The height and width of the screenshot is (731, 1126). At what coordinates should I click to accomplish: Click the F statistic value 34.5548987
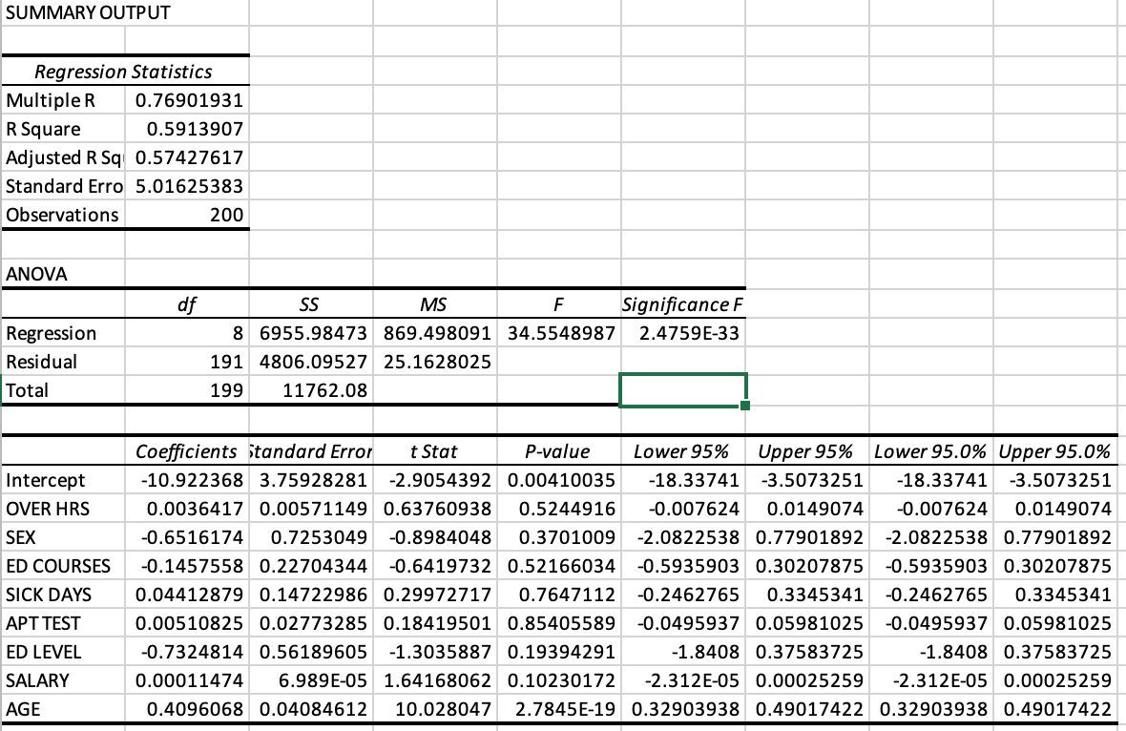click(557, 333)
